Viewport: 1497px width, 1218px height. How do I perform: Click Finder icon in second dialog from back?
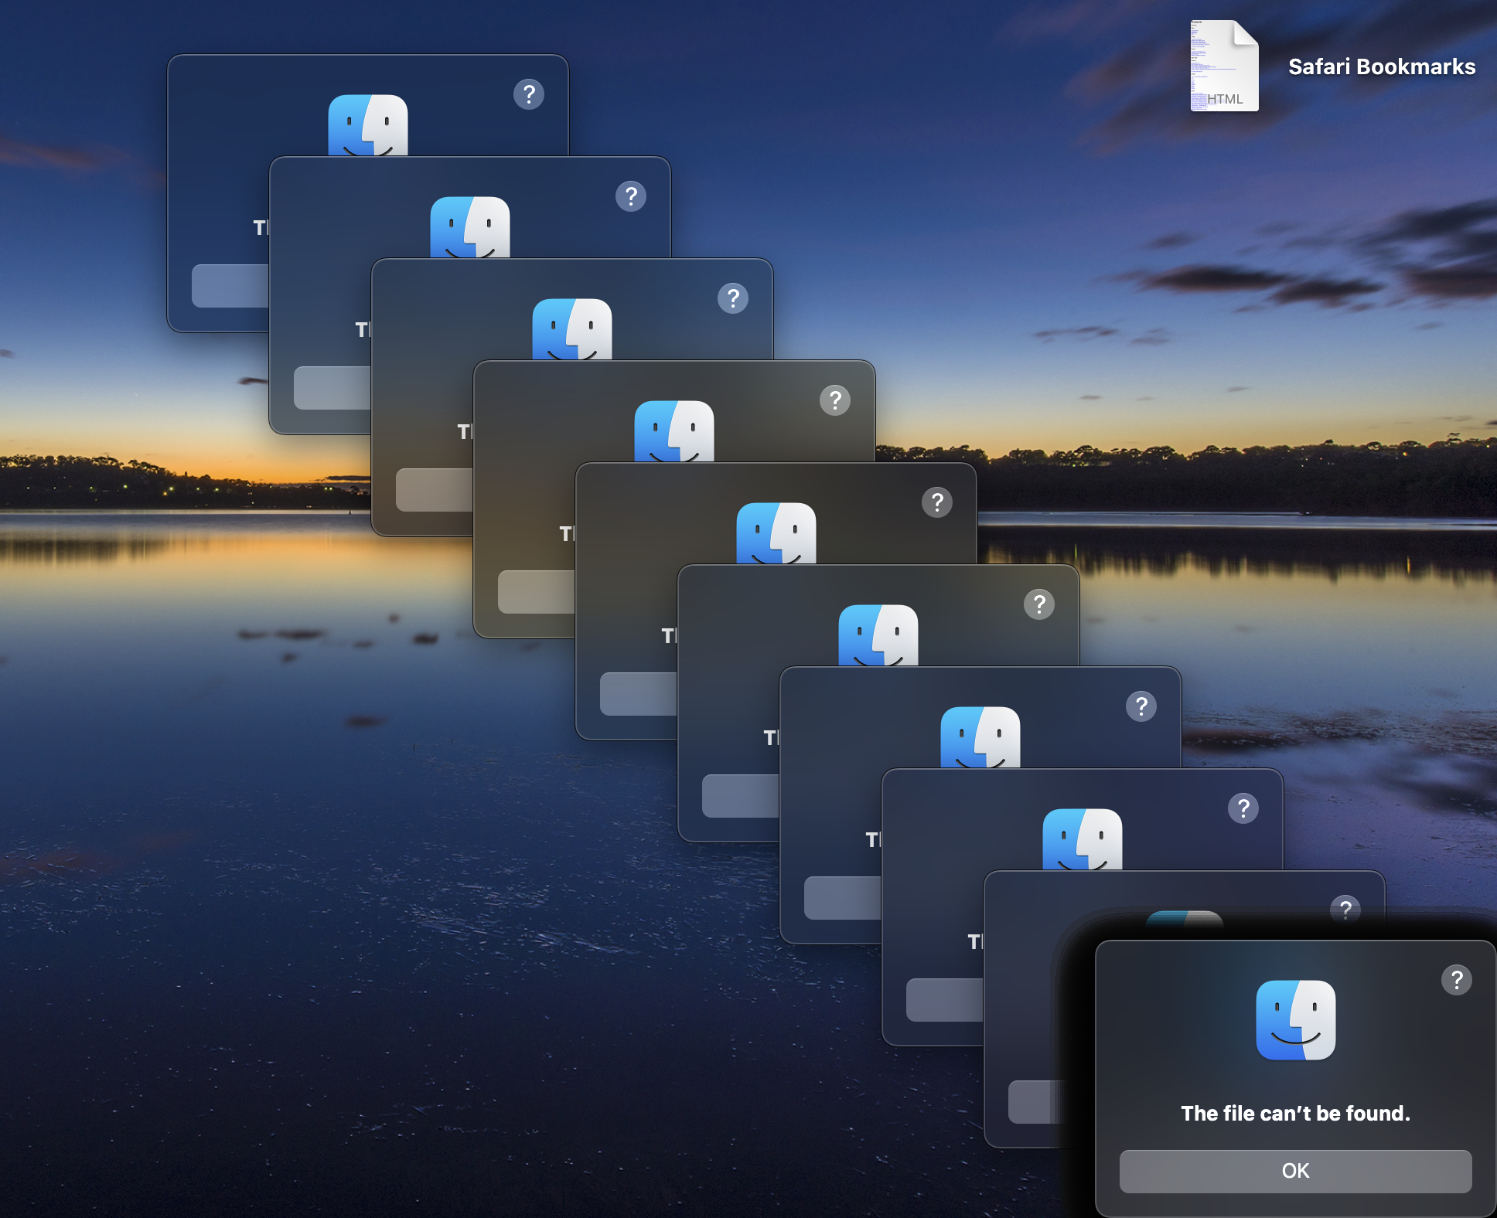click(x=470, y=227)
